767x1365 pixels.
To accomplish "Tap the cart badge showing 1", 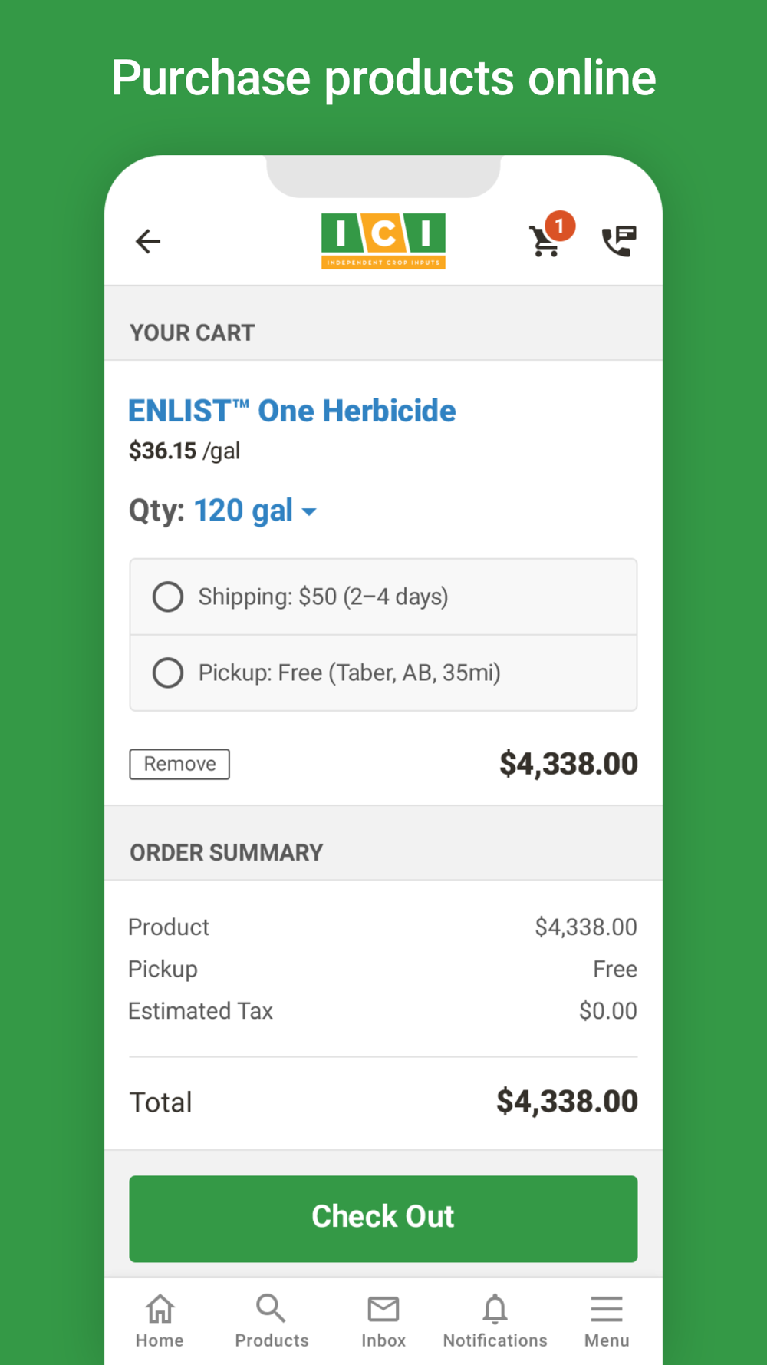I will coord(560,226).
